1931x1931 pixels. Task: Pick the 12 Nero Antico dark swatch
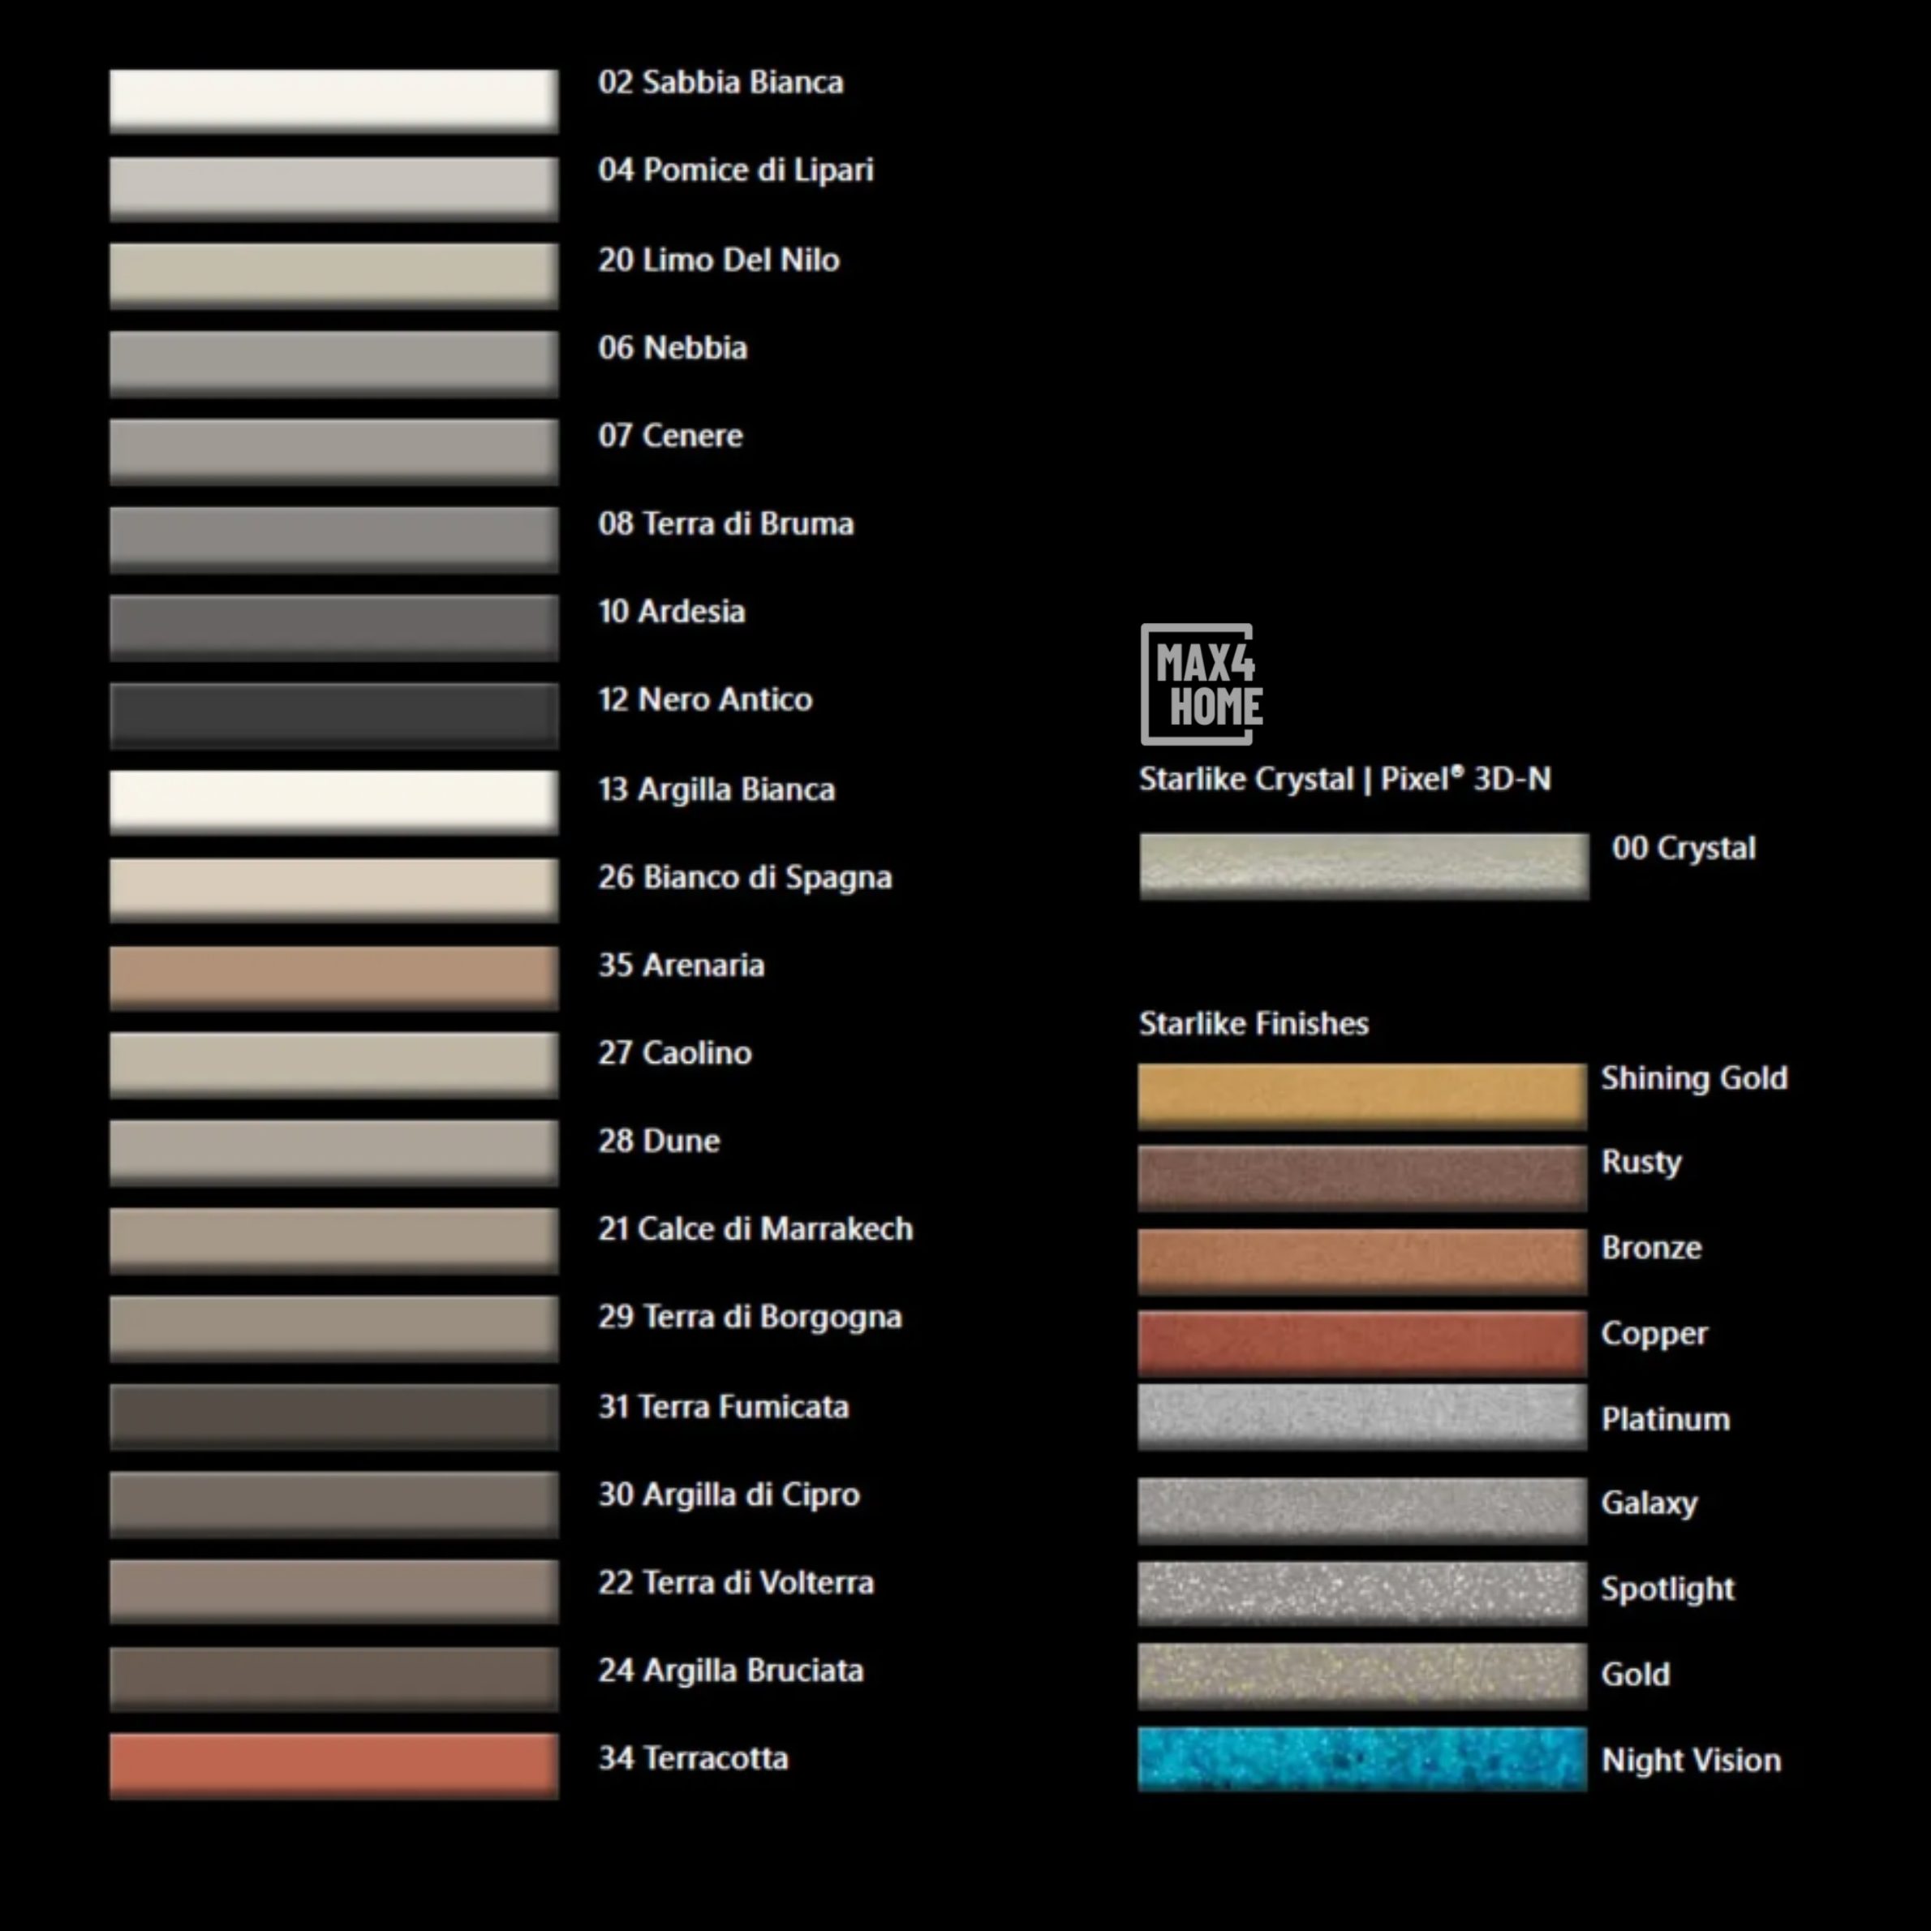click(x=333, y=716)
